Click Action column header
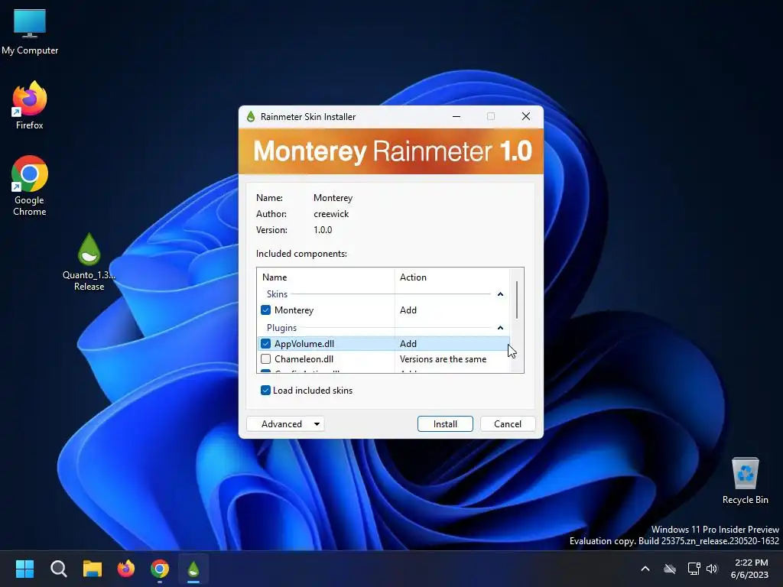Image resolution: width=783 pixels, height=587 pixels. (453, 277)
